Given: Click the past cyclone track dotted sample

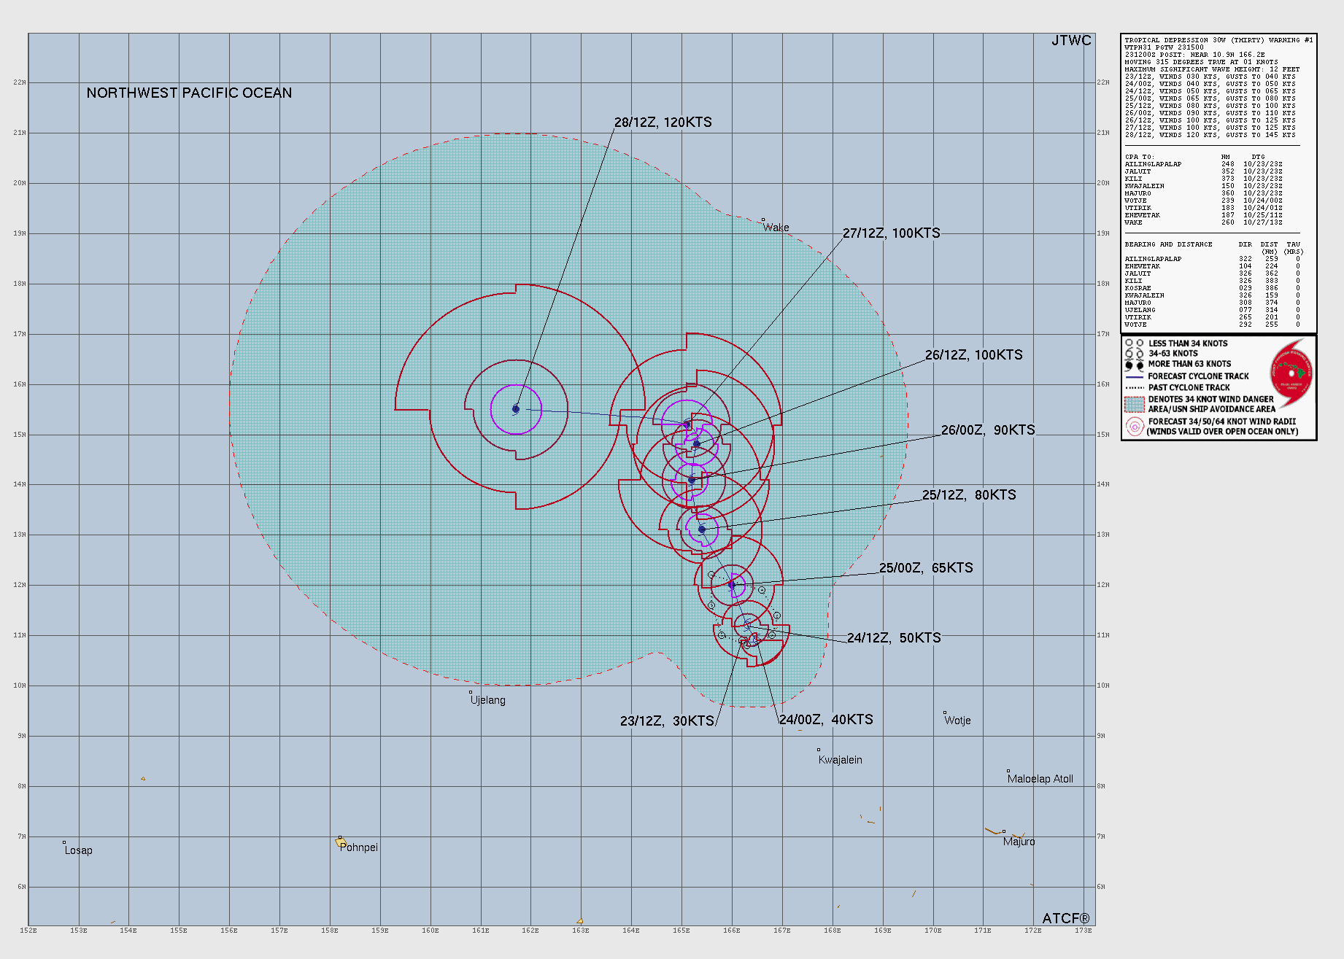Looking at the screenshot, I should (x=1135, y=388).
